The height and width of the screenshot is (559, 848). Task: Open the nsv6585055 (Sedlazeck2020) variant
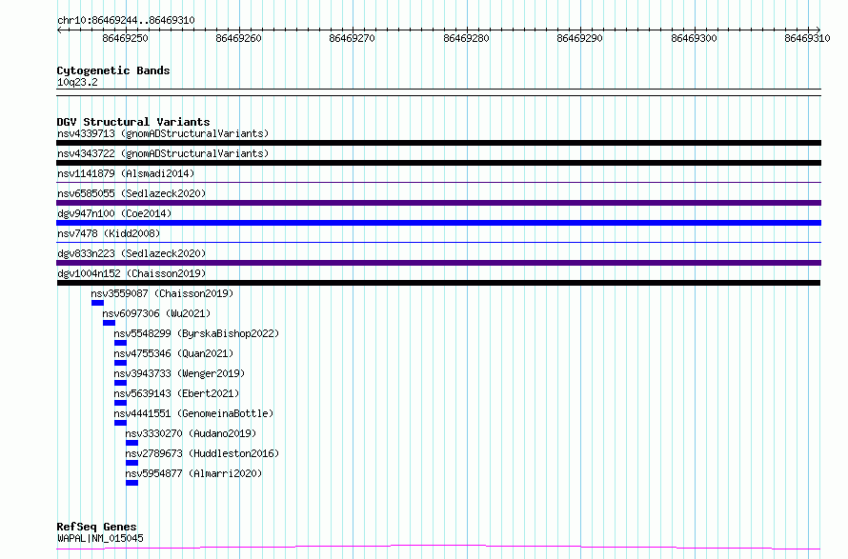[x=131, y=193]
